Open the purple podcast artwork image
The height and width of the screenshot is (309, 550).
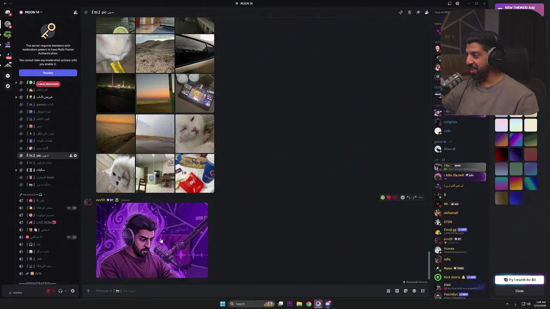click(152, 240)
